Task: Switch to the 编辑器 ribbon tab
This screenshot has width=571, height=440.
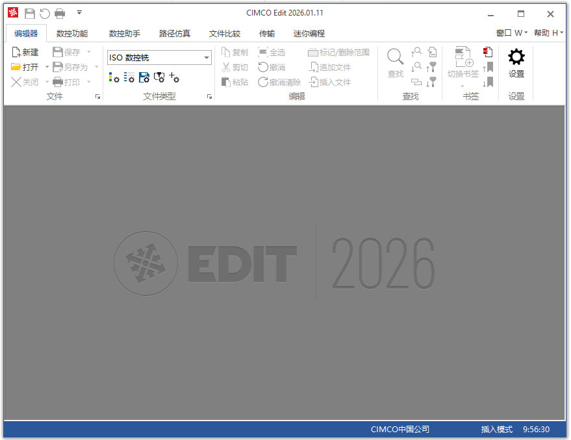Action: click(26, 34)
